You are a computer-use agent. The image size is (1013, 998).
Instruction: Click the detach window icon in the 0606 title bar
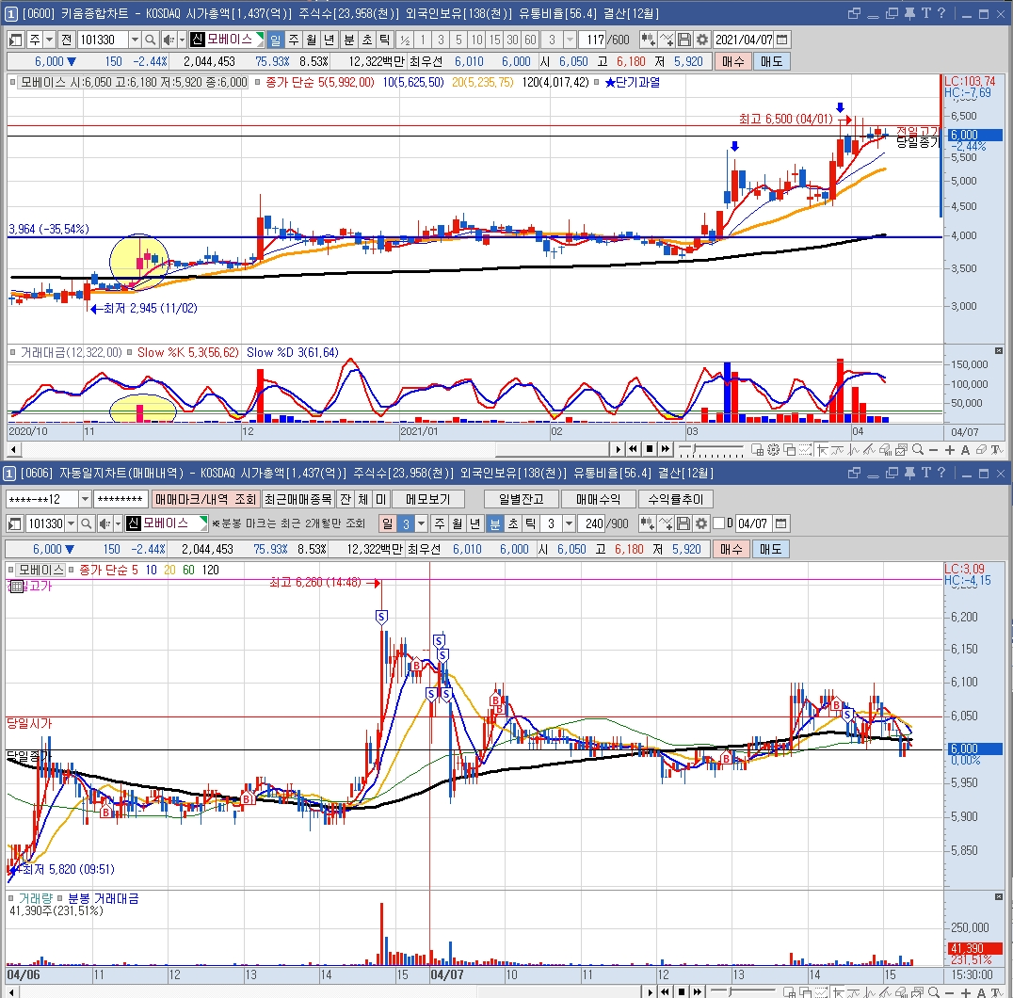pos(854,473)
